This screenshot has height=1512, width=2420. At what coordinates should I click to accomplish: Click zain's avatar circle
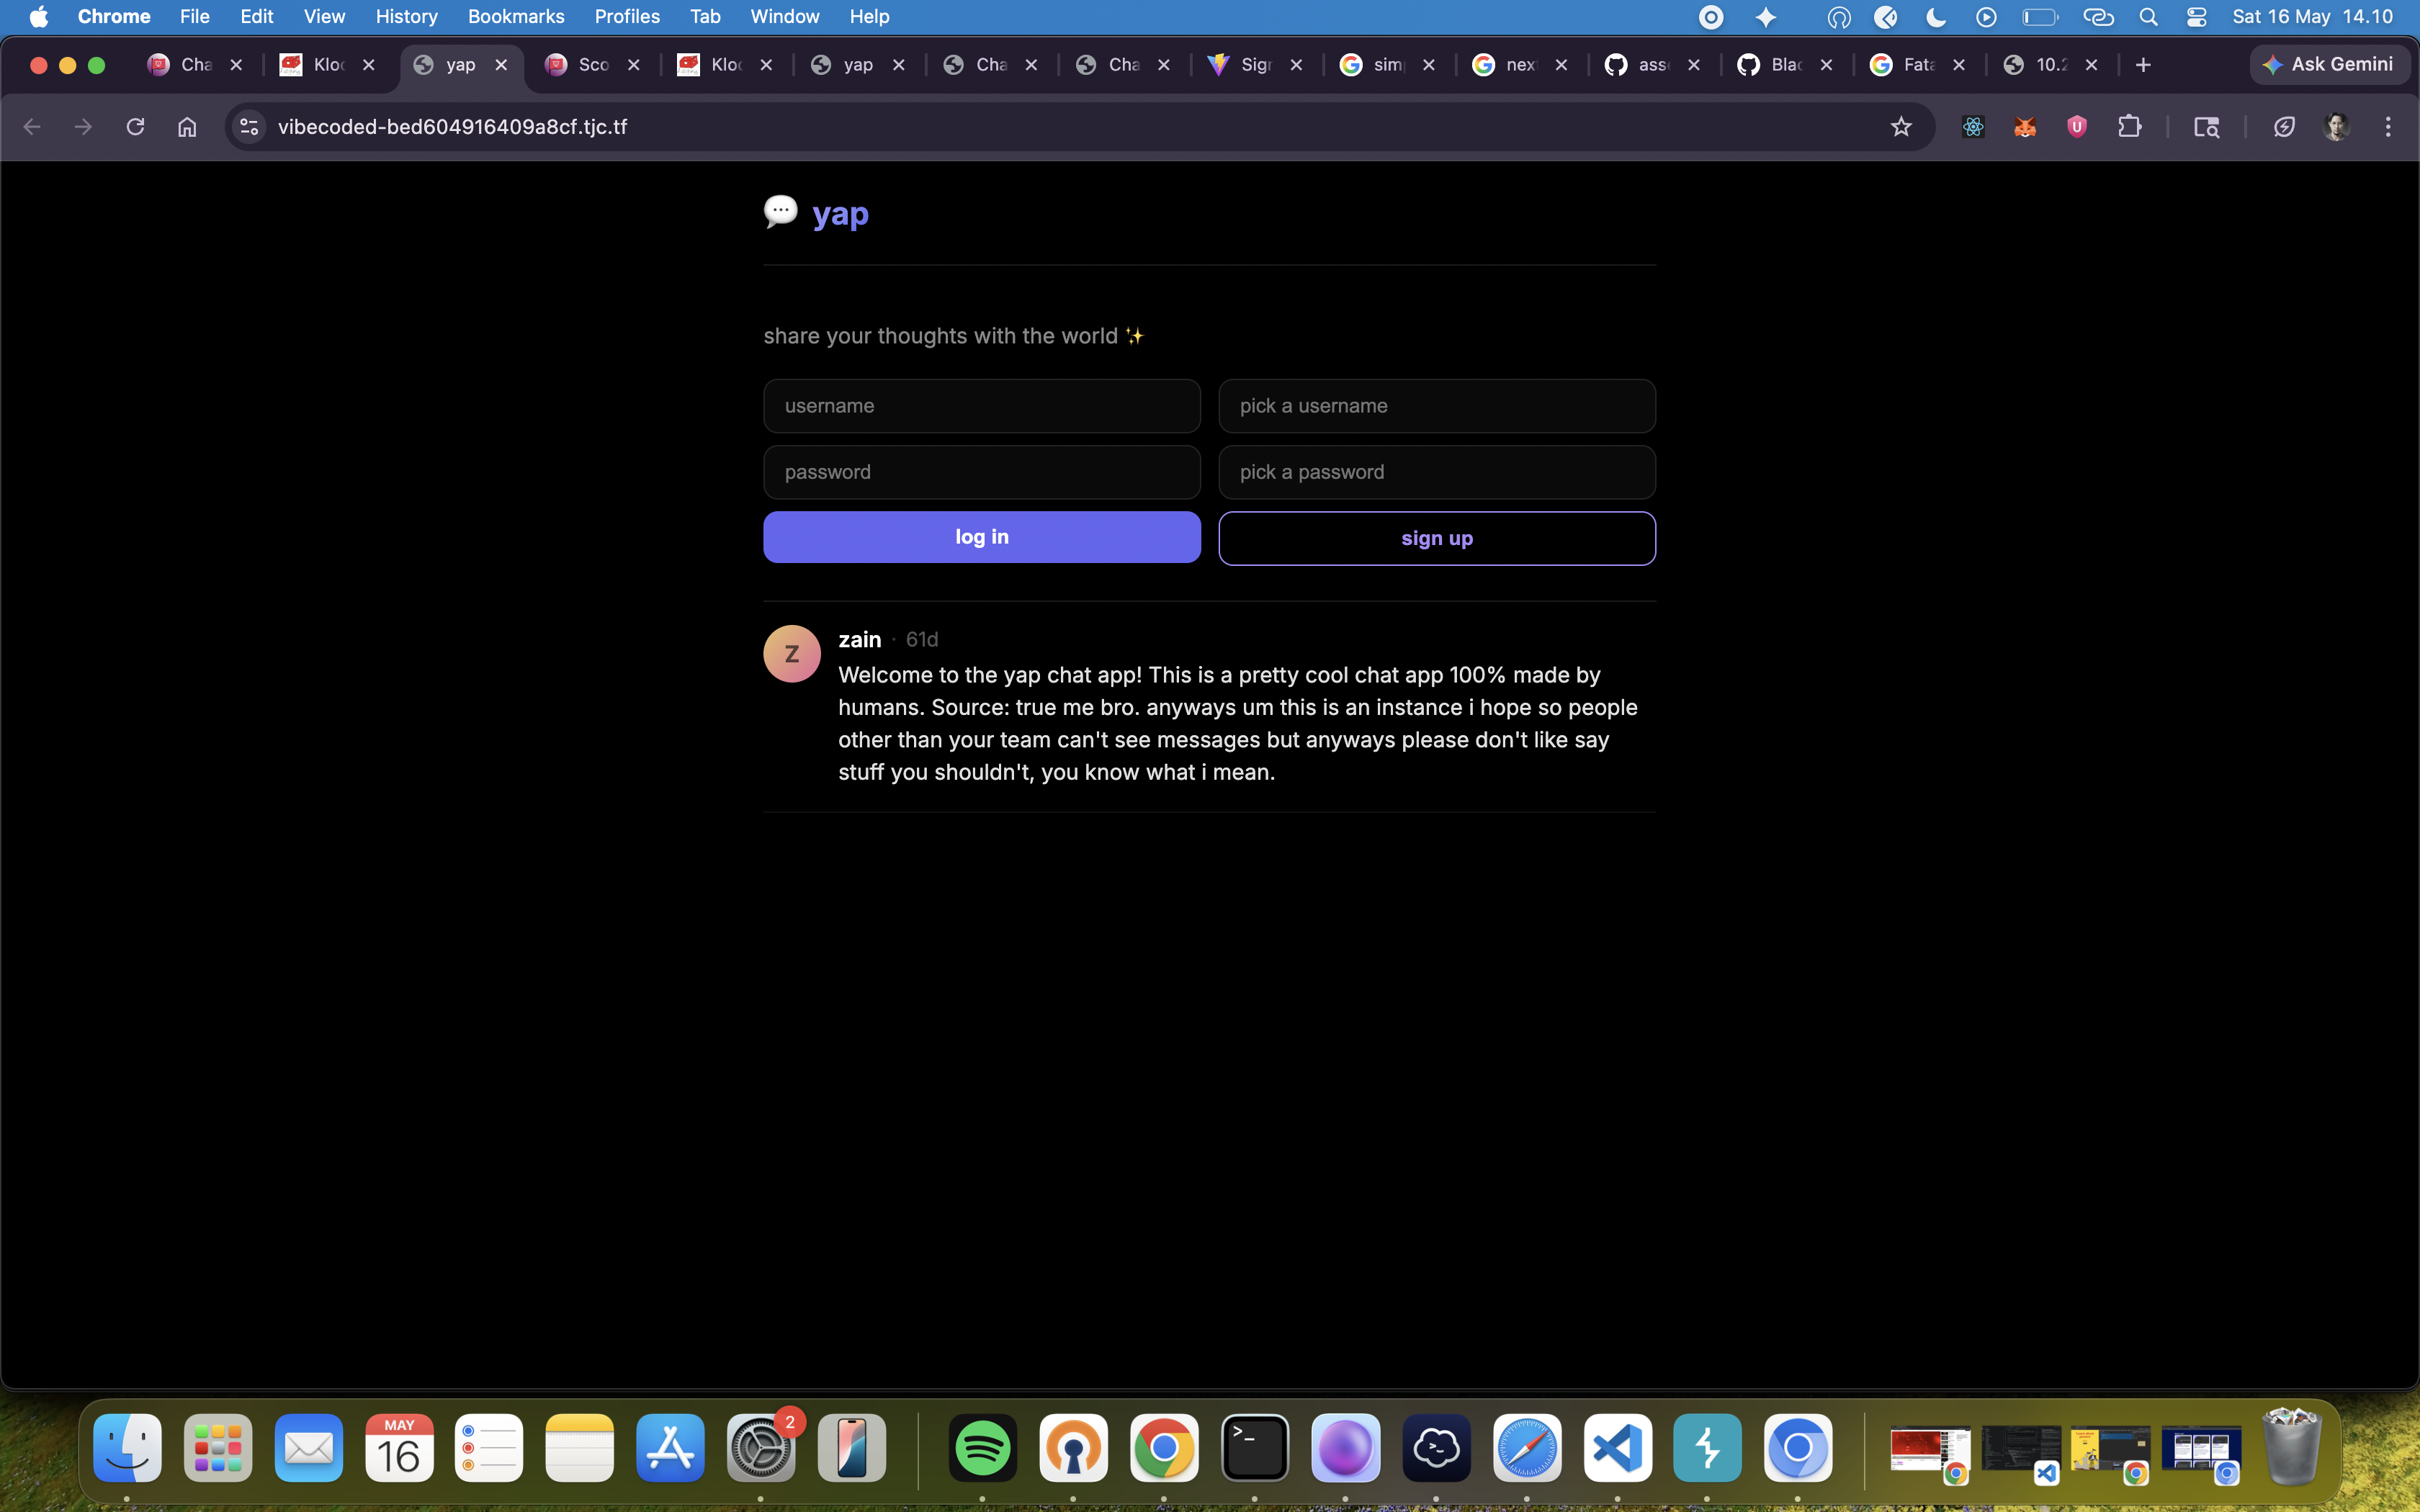pos(792,654)
